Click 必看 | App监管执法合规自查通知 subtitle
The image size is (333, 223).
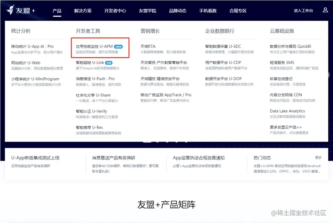197,166
